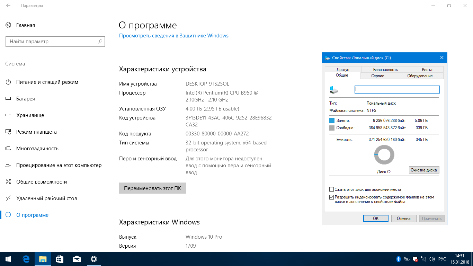Click the Intel(R) Pentium(R) CPU B950 value
This screenshot has height=266, width=473.
click(222, 96)
